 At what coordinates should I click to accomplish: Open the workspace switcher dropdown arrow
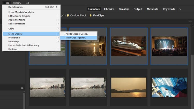pyautogui.click(x=180, y=9)
